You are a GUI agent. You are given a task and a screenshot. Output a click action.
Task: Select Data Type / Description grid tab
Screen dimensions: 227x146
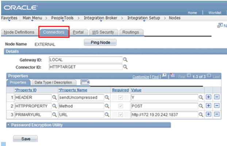tap(53, 82)
